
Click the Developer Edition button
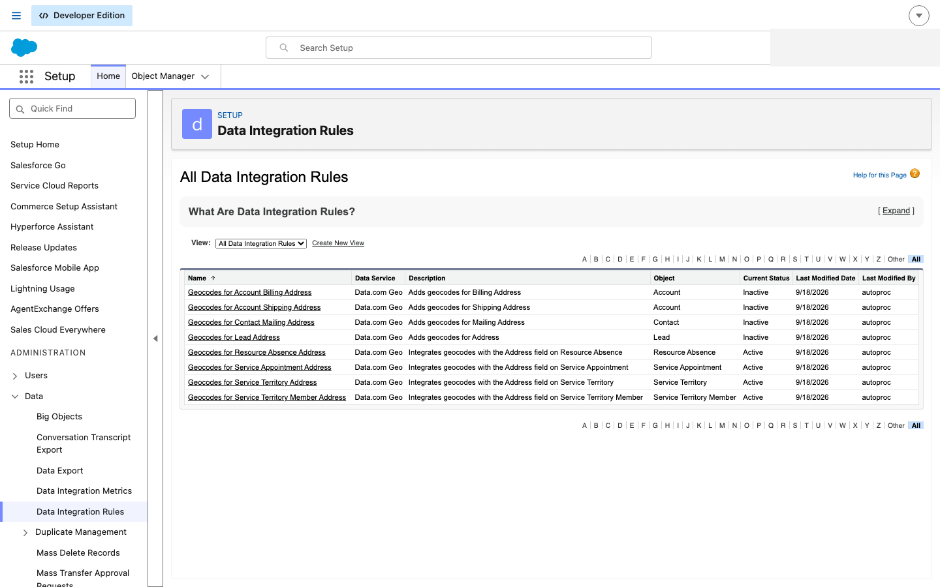pyautogui.click(x=82, y=16)
